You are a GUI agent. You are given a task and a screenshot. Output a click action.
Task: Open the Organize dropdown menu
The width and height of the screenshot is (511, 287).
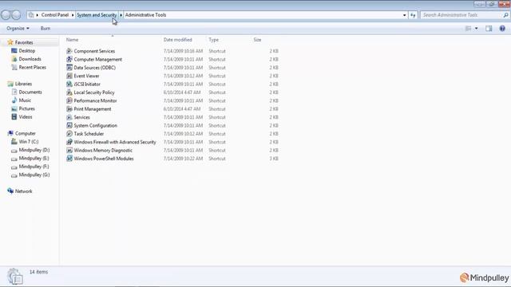point(18,29)
